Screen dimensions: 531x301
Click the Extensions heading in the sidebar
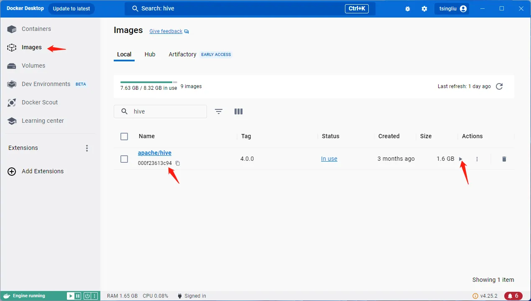click(x=23, y=148)
